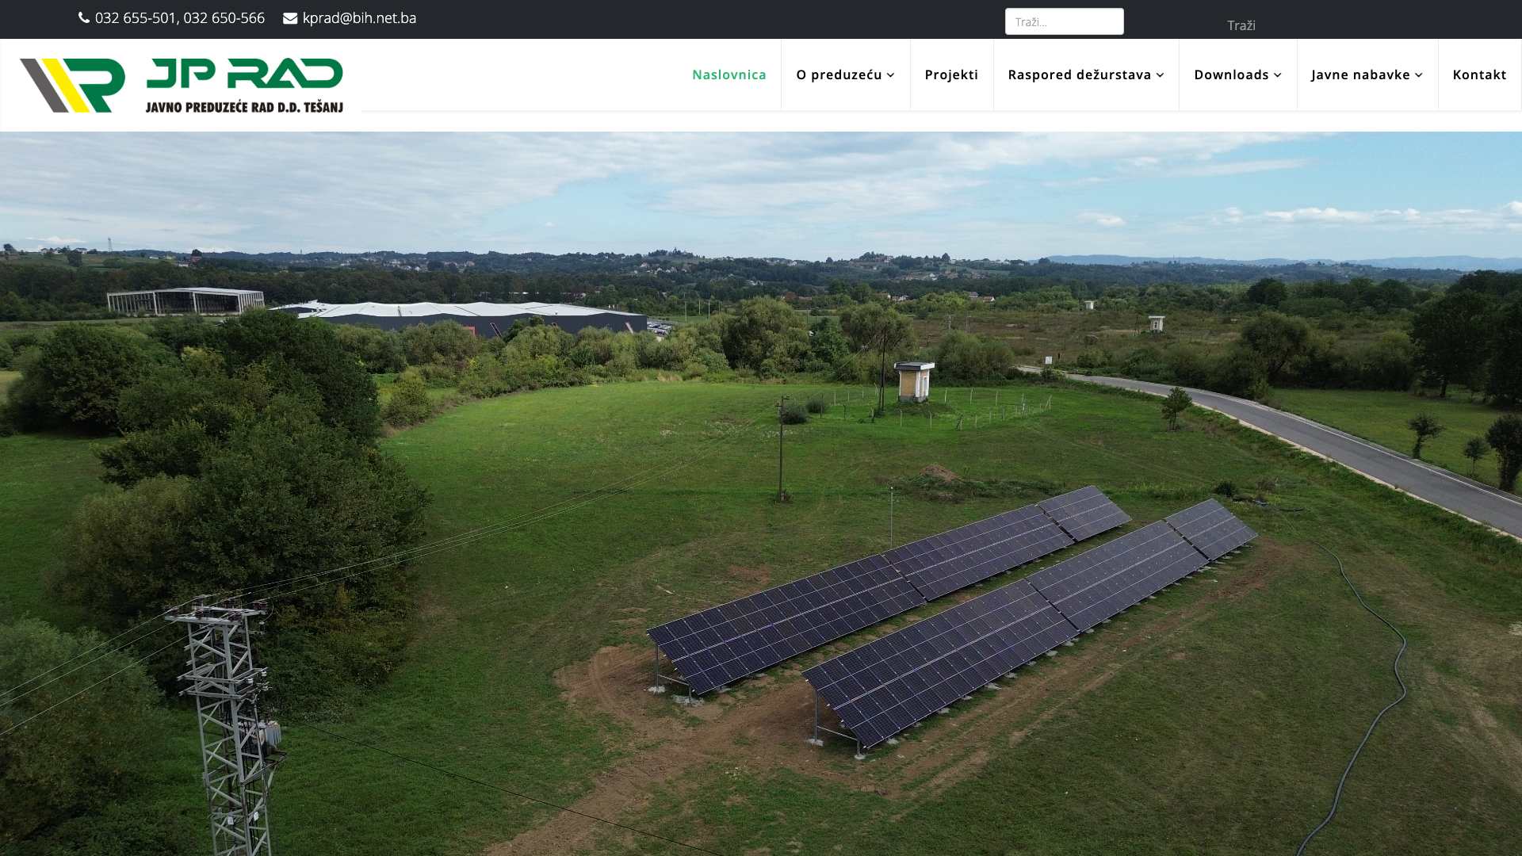The width and height of the screenshot is (1522, 856).
Task: Click the Traži search button
Action: 1241,25
